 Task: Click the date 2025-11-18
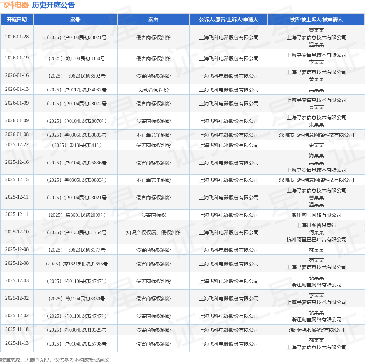click(17, 330)
